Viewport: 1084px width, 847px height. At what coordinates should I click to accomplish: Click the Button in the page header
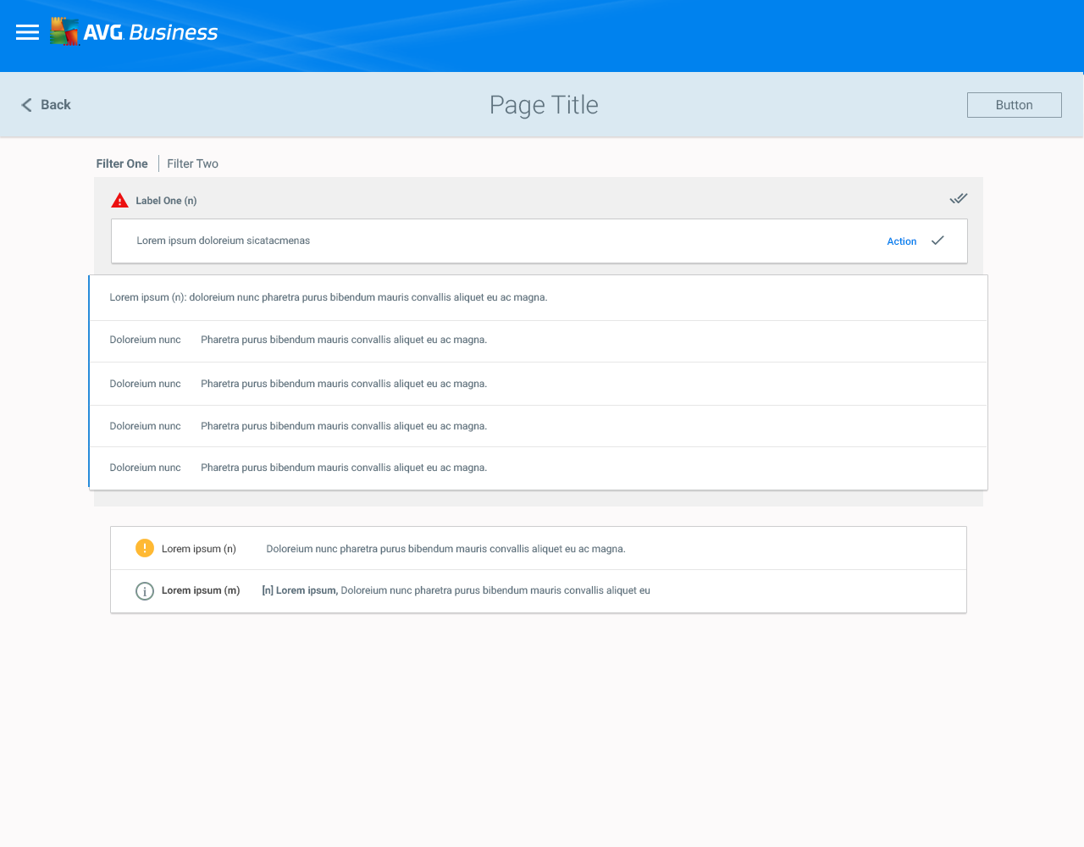[x=1015, y=105]
